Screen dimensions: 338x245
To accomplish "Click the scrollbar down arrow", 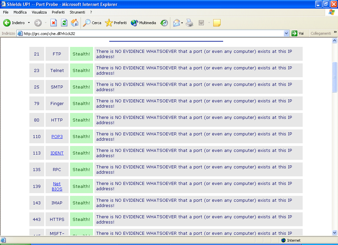I will point(335,233).
